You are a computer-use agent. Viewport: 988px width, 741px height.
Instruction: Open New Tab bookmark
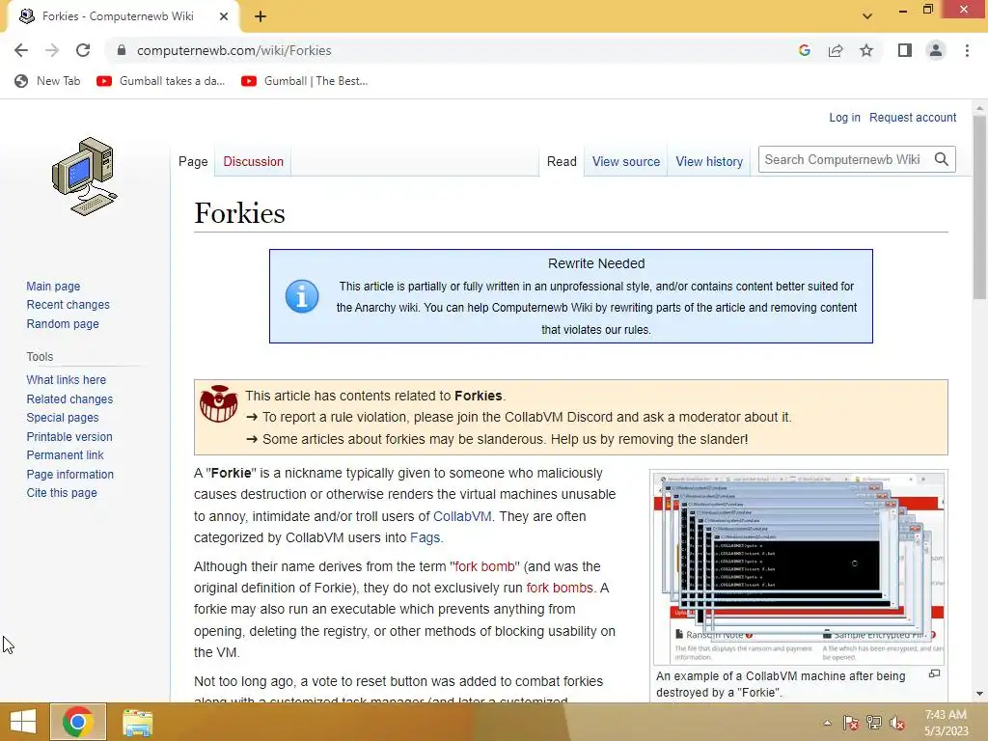pyautogui.click(x=48, y=81)
